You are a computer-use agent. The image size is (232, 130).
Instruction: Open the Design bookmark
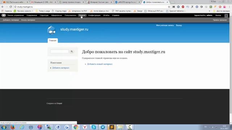[138, 11]
